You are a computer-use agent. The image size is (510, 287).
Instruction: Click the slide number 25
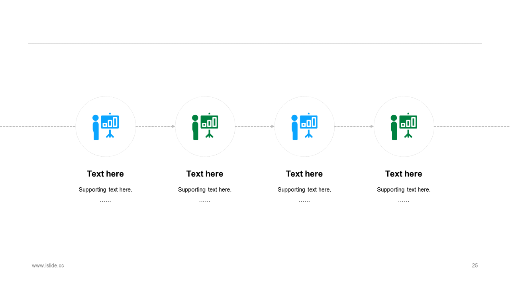coord(475,265)
